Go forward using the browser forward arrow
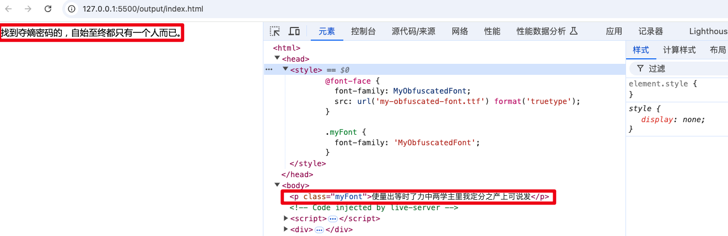728x236 pixels. (28, 9)
